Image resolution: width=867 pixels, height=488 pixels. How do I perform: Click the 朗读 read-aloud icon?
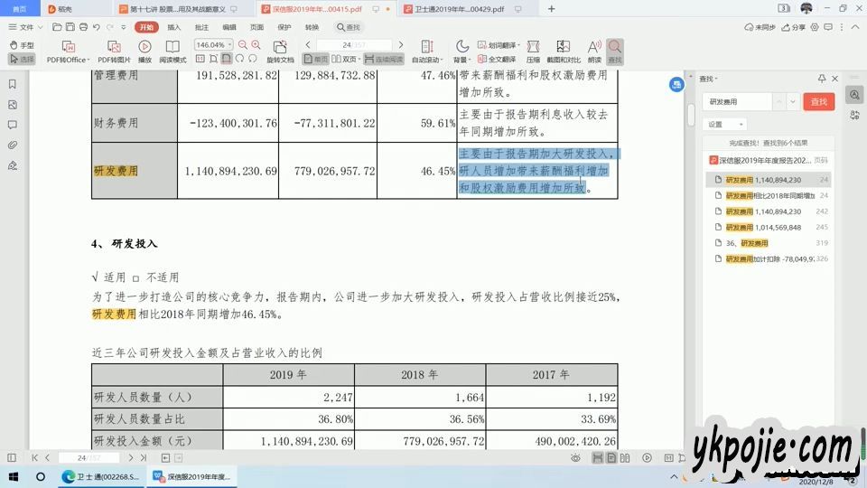tap(594, 51)
